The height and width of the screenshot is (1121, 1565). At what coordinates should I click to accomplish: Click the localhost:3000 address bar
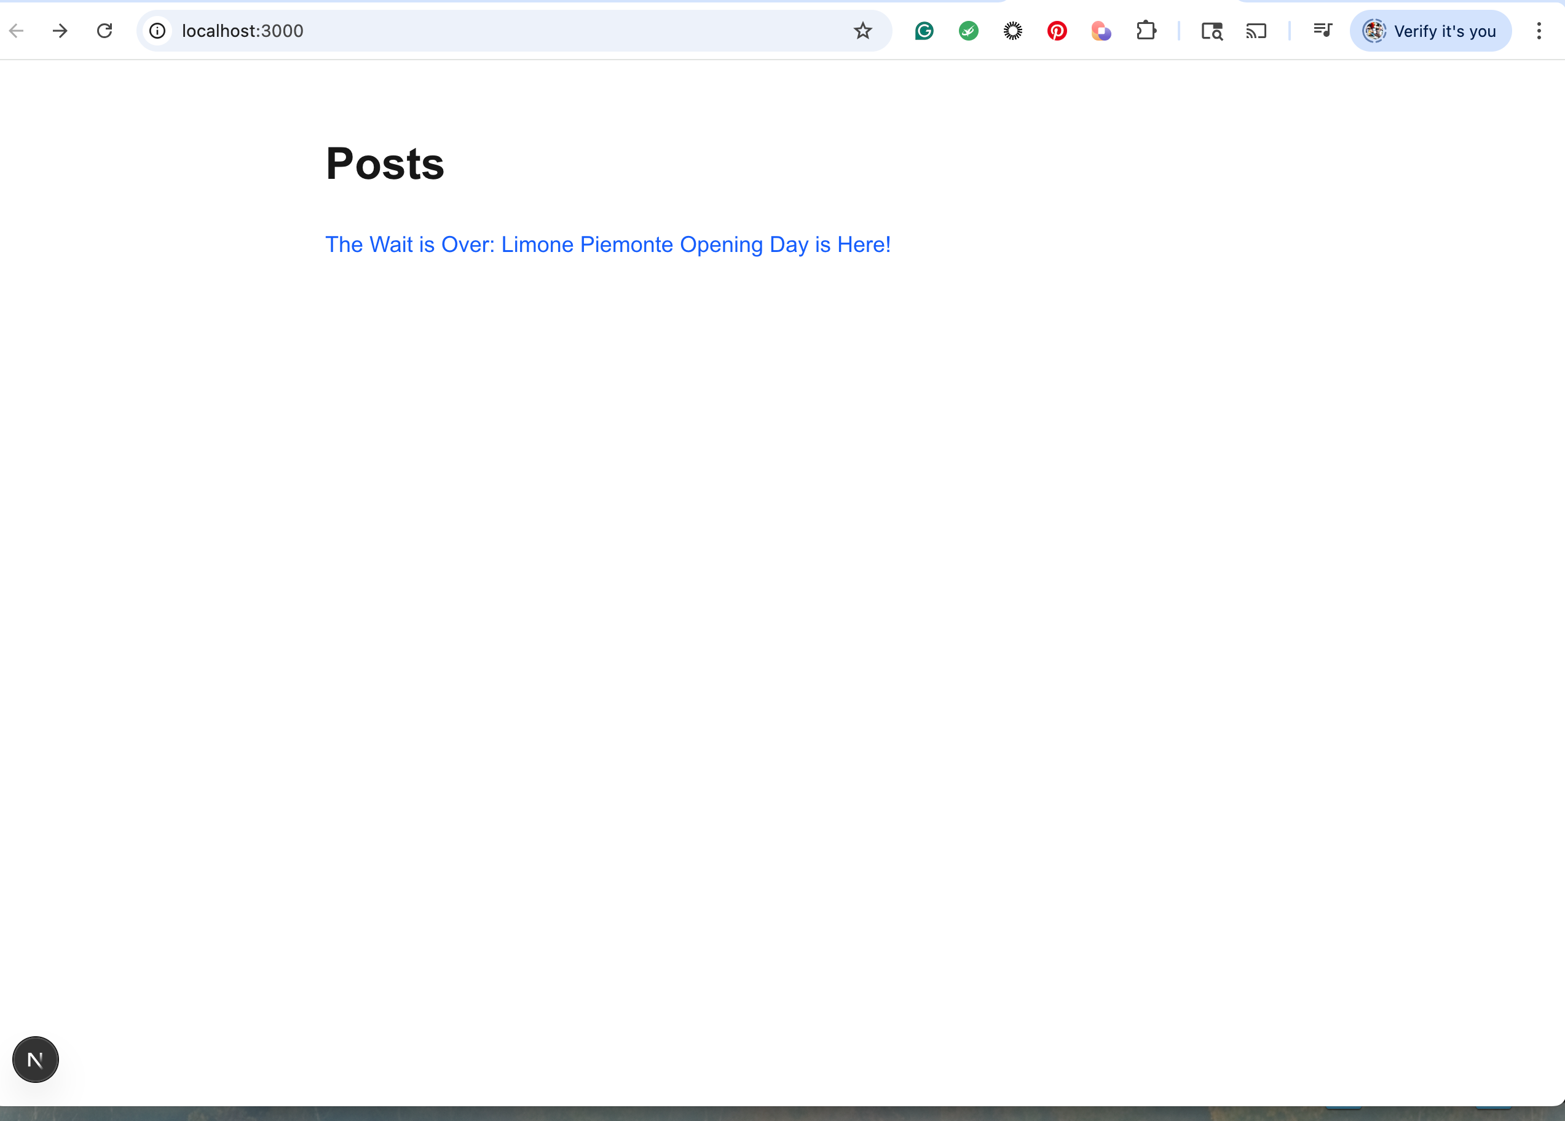click(483, 30)
